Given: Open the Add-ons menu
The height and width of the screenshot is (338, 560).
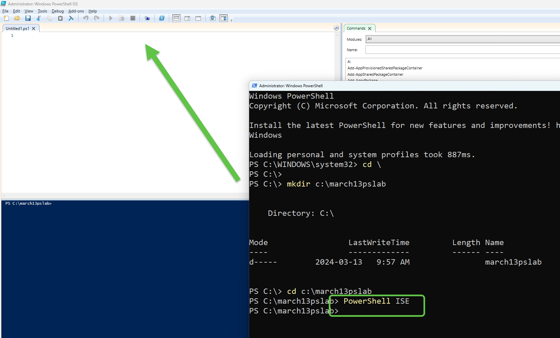Looking at the screenshot, I should (76, 11).
